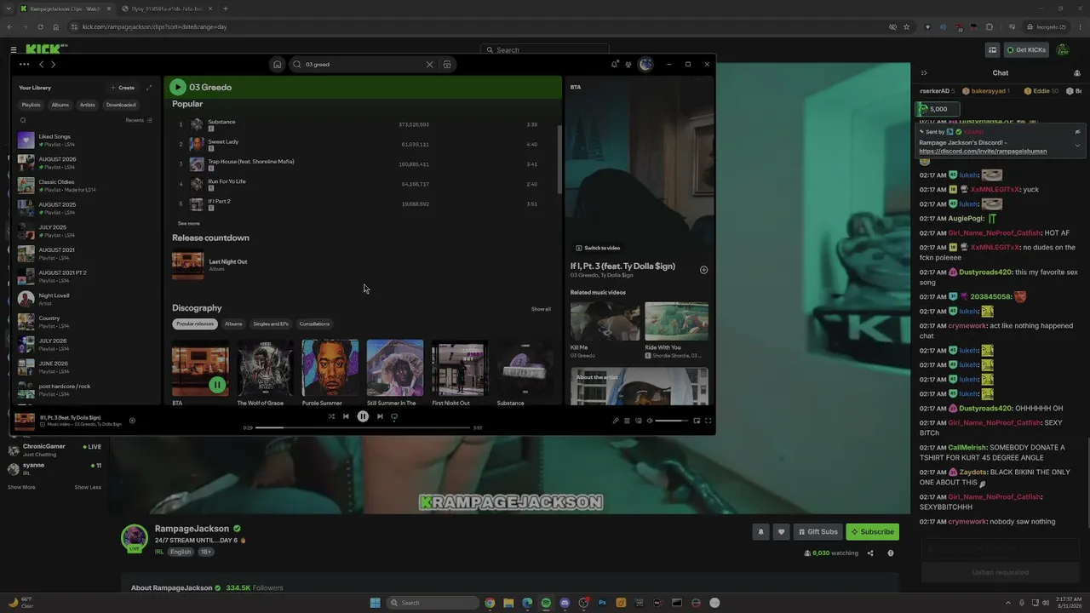Image resolution: width=1090 pixels, height=613 pixels.
Task: Open Spotify three-dot app menu
Action: 24,64
